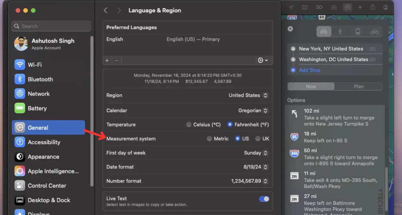Open Accessibility icon in sidebar
402x215 pixels.
pos(20,142)
